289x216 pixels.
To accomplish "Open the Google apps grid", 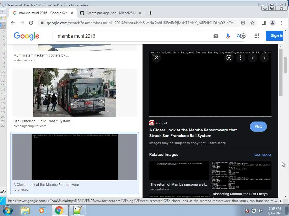I will point(257,36).
